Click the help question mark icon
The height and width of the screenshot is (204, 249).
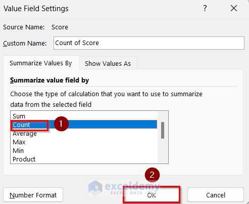point(205,8)
